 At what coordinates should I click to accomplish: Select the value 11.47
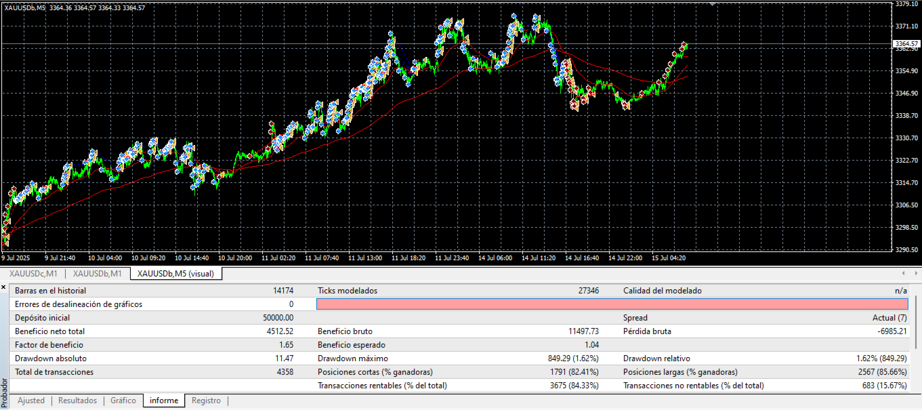pyautogui.click(x=285, y=358)
